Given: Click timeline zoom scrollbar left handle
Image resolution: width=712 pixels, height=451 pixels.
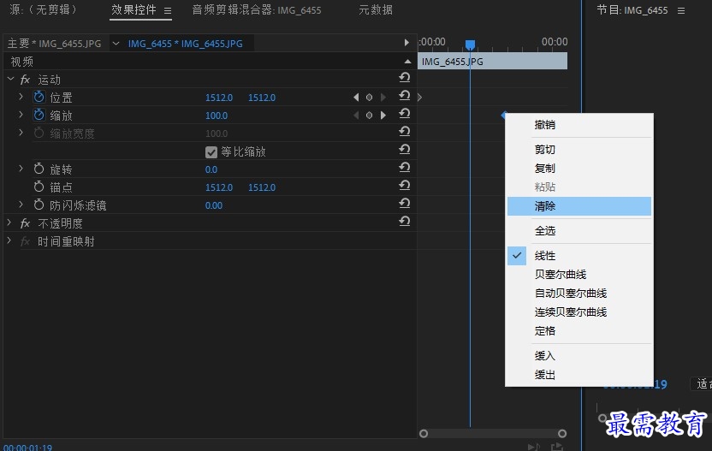Looking at the screenshot, I should pos(424,434).
